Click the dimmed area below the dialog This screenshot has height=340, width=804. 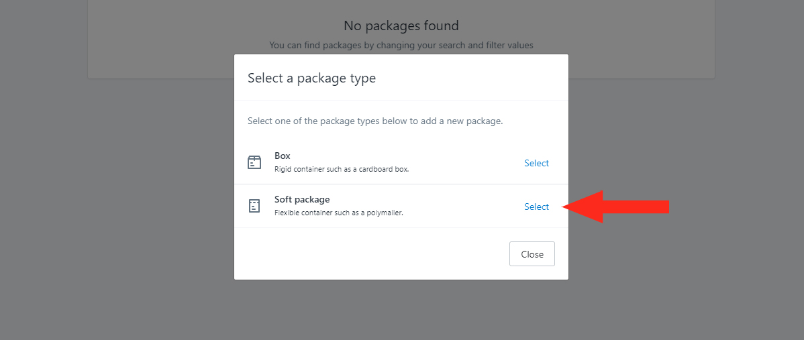click(401, 310)
